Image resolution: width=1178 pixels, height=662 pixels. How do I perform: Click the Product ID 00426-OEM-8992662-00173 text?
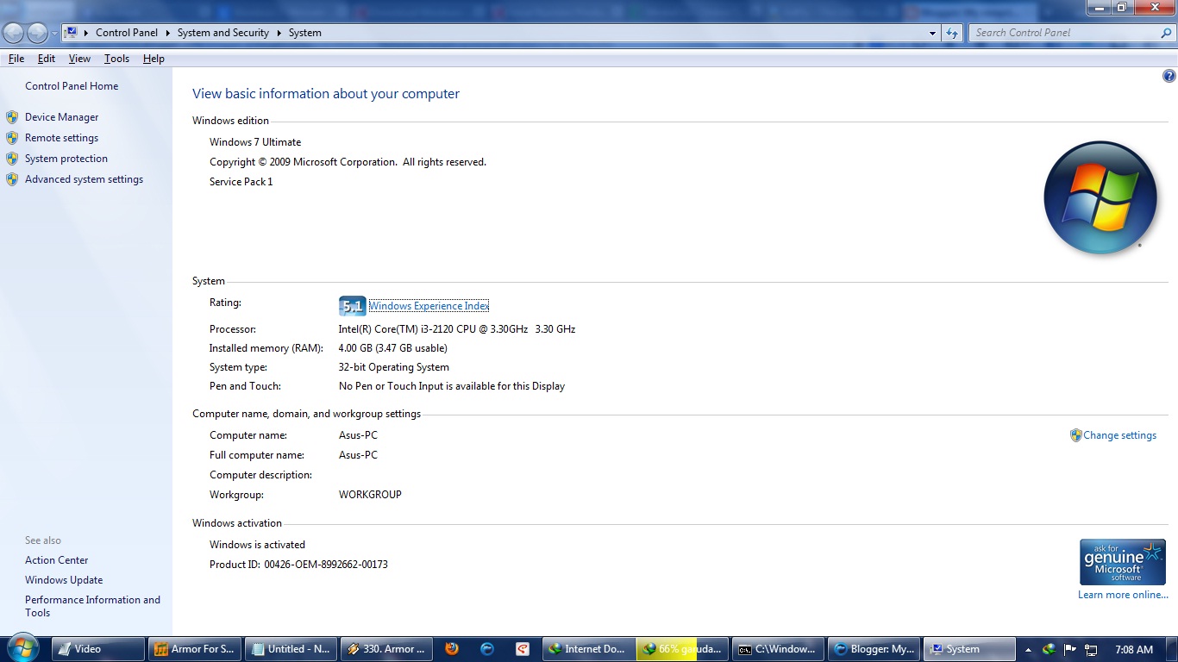(298, 565)
